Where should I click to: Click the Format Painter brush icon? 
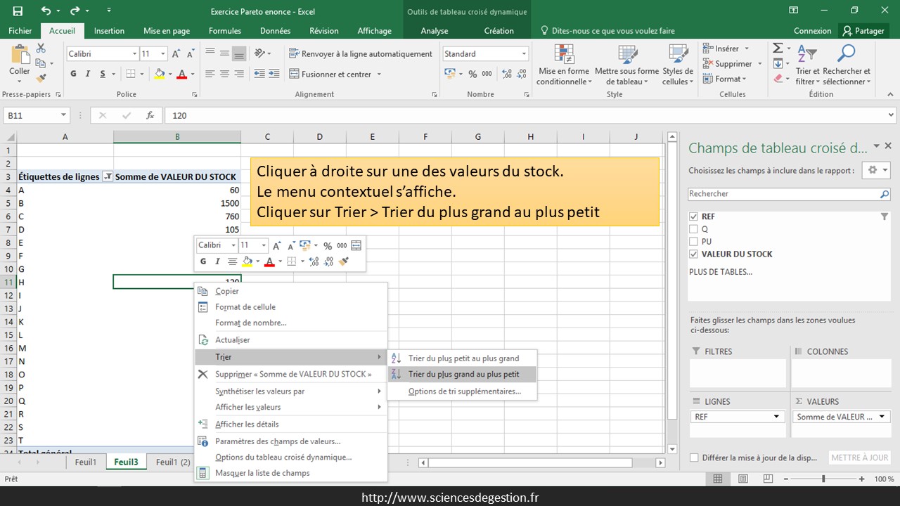(x=41, y=78)
